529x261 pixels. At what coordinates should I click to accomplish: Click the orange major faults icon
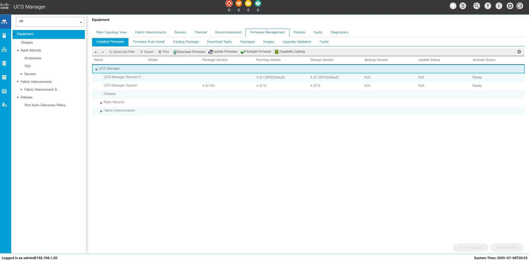239,3
